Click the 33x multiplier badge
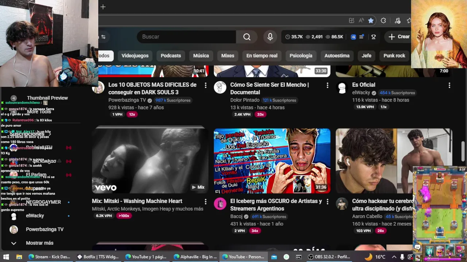467x262 pixels. (260, 114)
